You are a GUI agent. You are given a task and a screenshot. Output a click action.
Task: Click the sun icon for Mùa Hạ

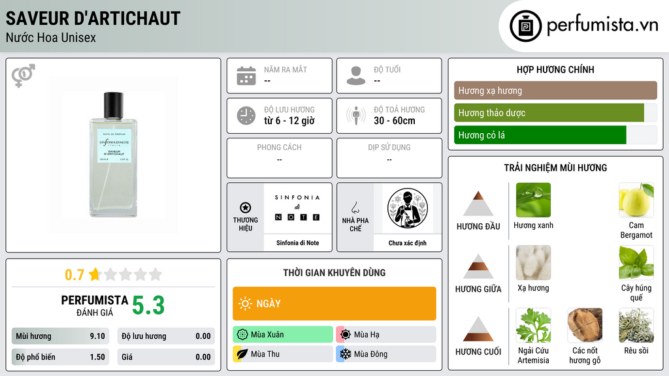(x=345, y=335)
